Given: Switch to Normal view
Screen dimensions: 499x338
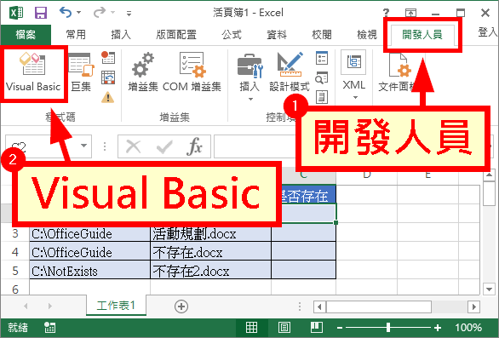Looking at the screenshot, I should [x=251, y=327].
